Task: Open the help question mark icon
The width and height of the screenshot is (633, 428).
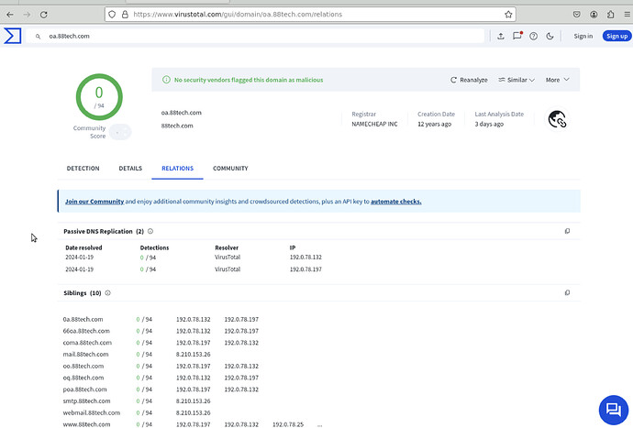Action: click(533, 36)
